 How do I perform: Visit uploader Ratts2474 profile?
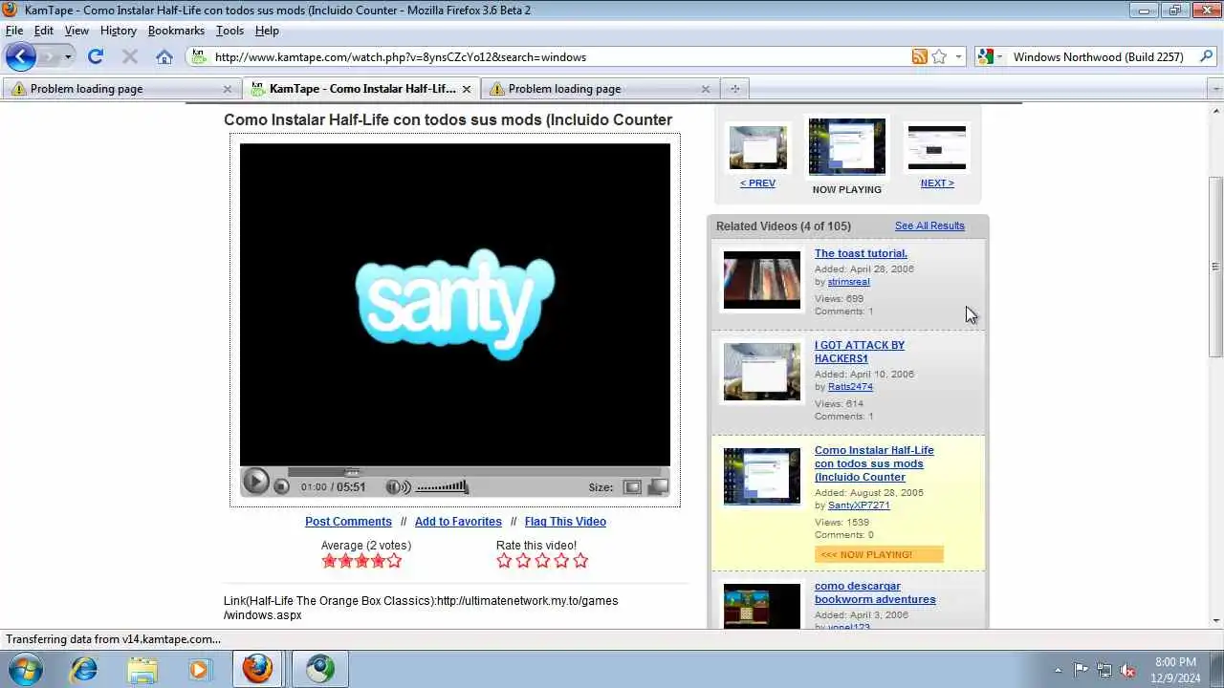pos(850,387)
